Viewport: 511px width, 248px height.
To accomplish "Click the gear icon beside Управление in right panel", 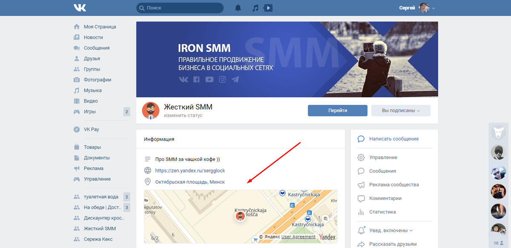I will tap(361, 158).
